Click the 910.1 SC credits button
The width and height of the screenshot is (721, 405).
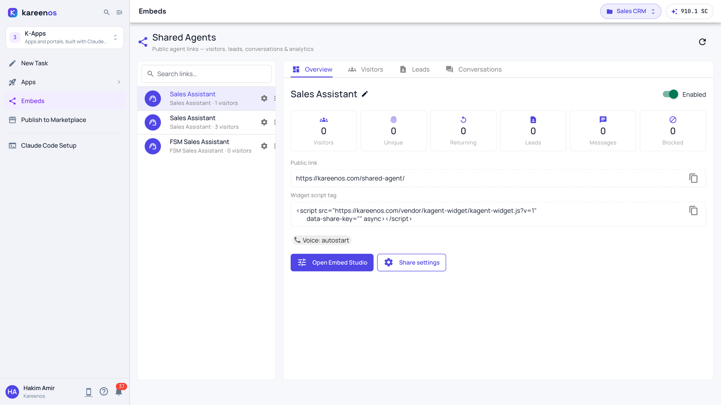click(690, 11)
